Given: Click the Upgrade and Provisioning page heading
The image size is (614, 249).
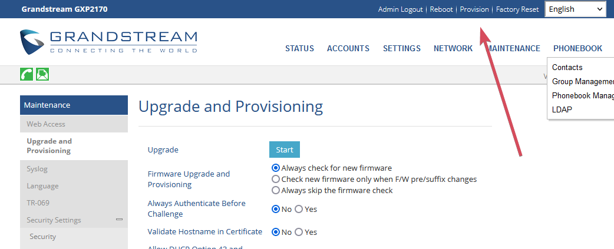Looking at the screenshot, I should tap(230, 107).
